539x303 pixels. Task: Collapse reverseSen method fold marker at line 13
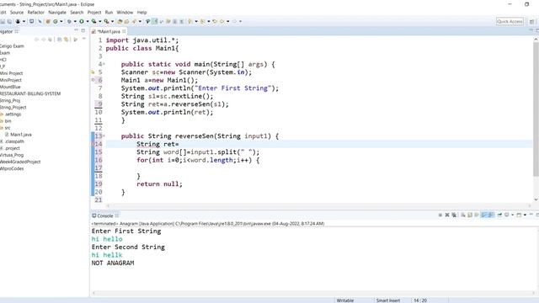point(104,136)
